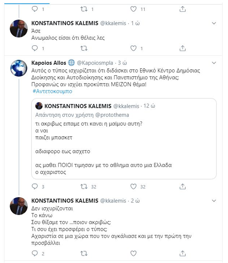Screen dimensions: 228x263
Task: Like the 'Άσε Ανωμαλος' tweet
Action: [133, 48]
